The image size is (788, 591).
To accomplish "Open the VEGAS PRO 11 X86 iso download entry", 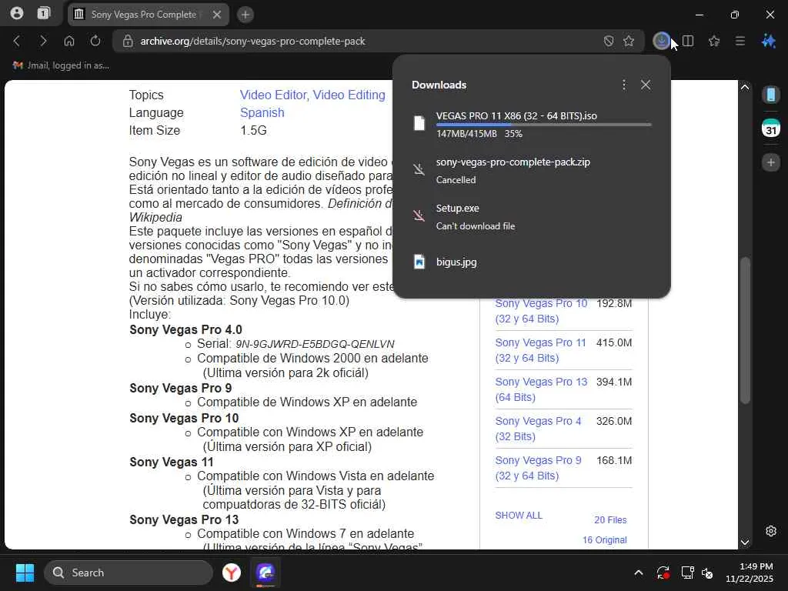I will [532, 124].
